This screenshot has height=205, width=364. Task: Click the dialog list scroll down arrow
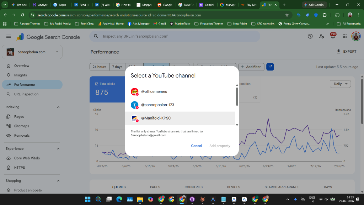tap(237, 125)
